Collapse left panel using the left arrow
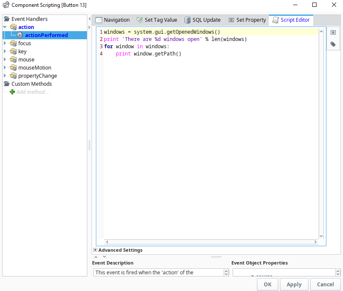343x291 pixels. (x=89, y=19)
